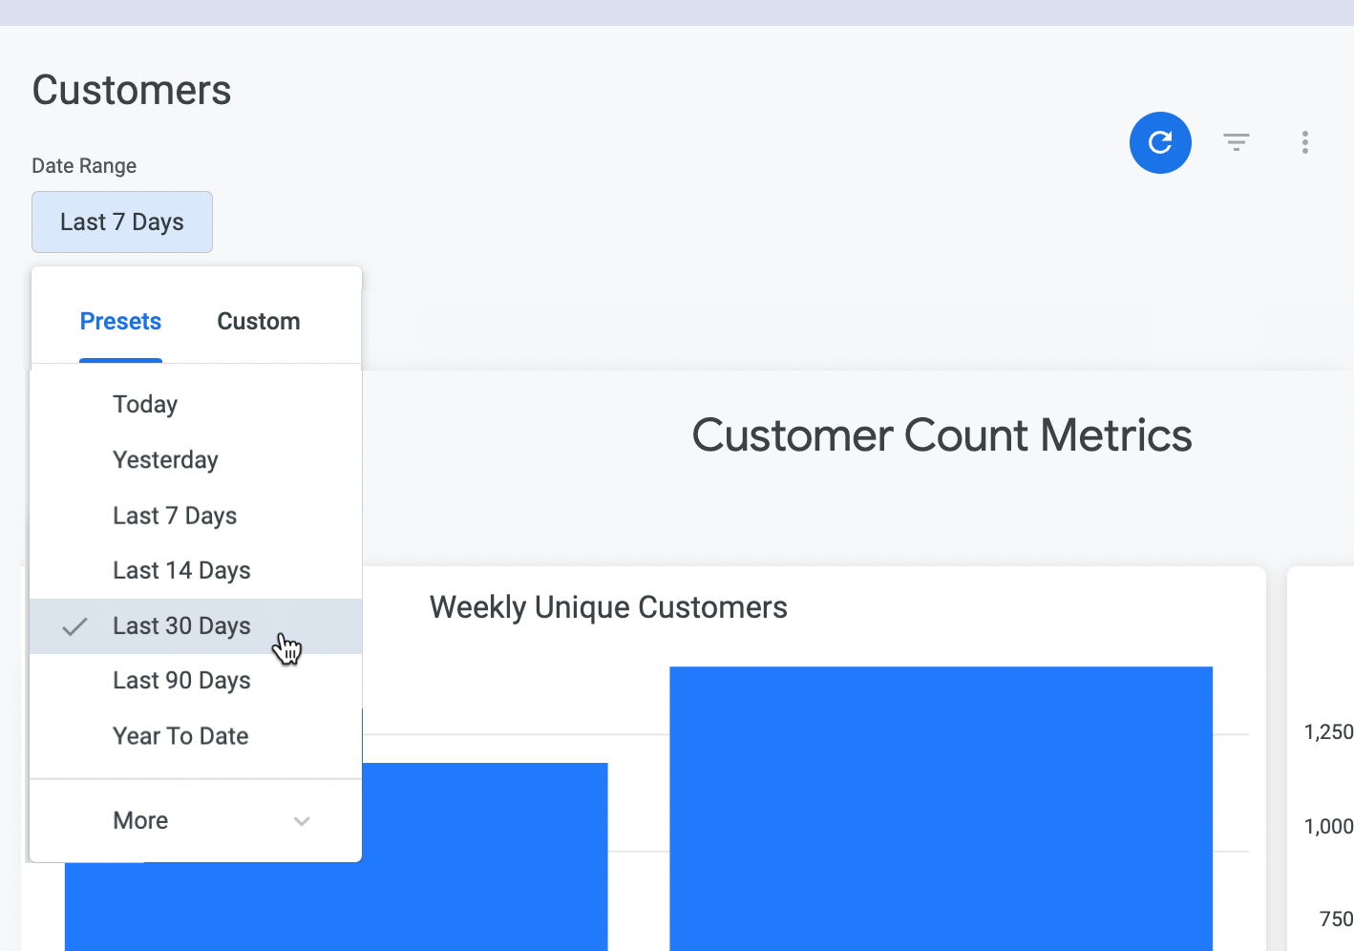Open the filter lines icon
1354x951 pixels.
tap(1237, 142)
